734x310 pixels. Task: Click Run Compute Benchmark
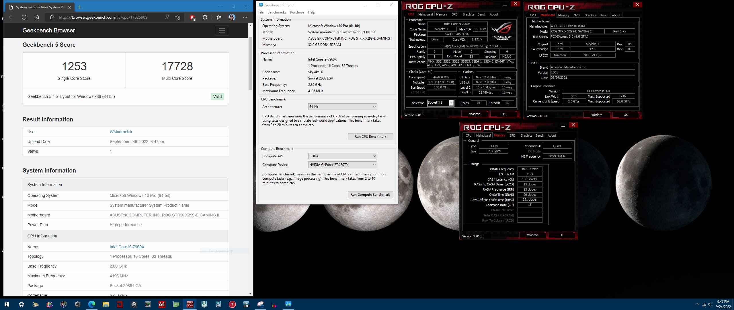(x=370, y=195)
